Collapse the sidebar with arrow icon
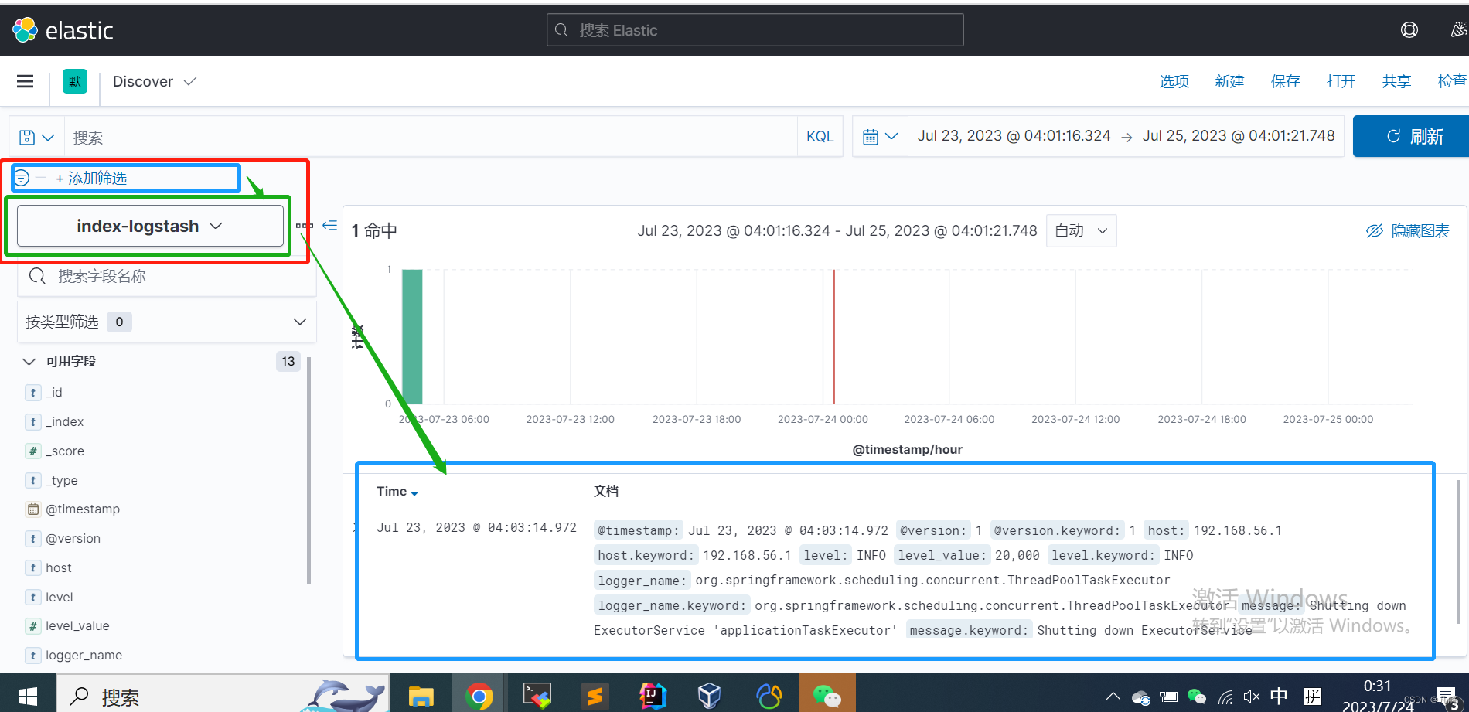 click(330, 226)
